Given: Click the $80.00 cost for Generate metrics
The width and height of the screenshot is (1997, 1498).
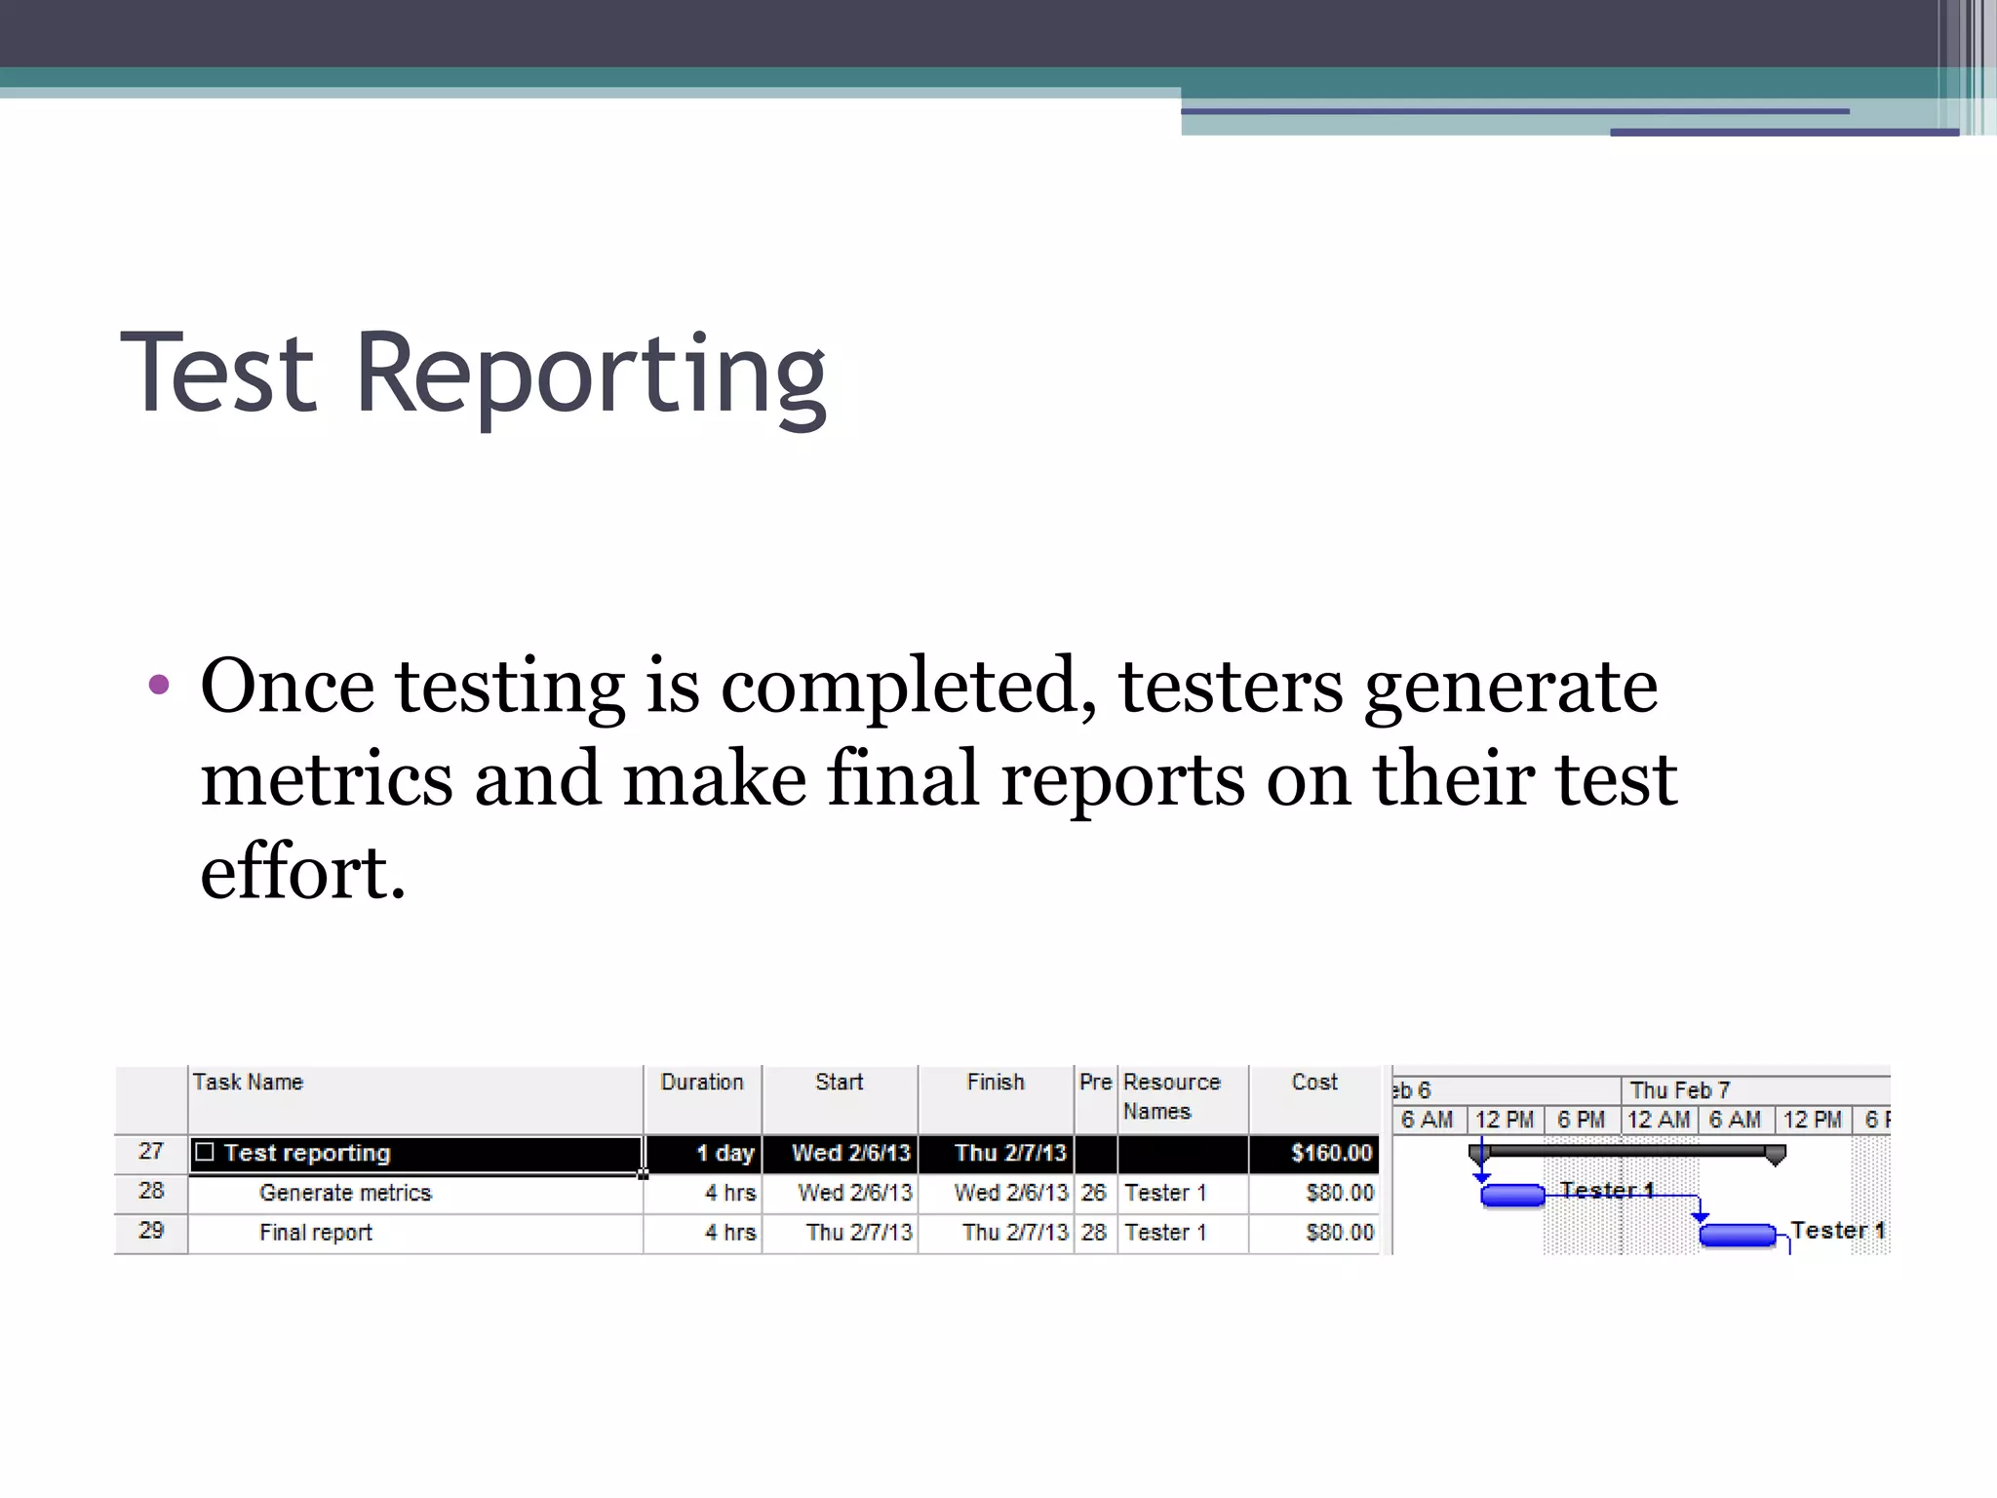Looking at the screenshot, I should pos(1314,1193).
